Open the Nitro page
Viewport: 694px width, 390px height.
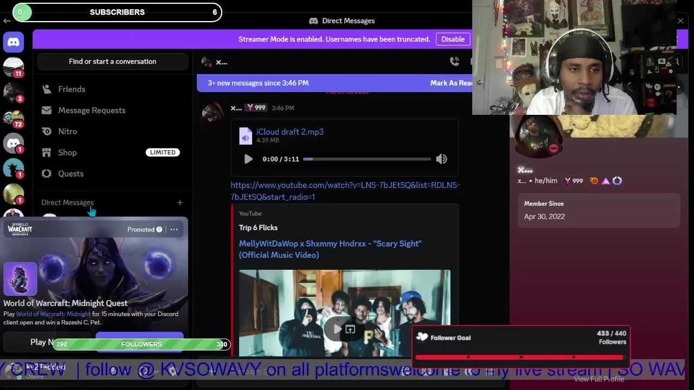tap(112, 131)
